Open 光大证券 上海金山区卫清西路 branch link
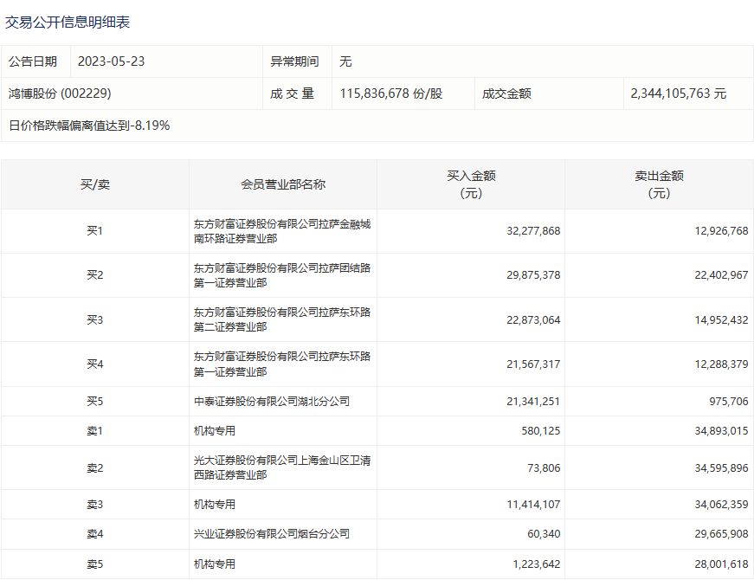 282,467
